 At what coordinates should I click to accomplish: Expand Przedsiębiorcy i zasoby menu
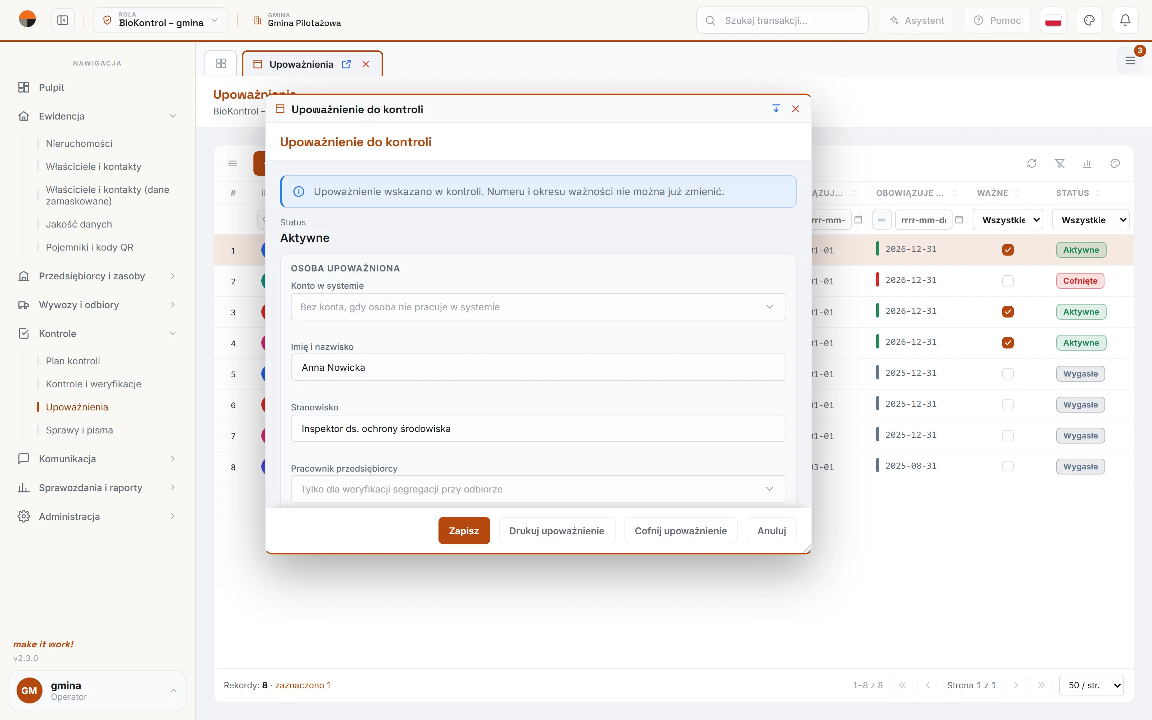point(98,276)
